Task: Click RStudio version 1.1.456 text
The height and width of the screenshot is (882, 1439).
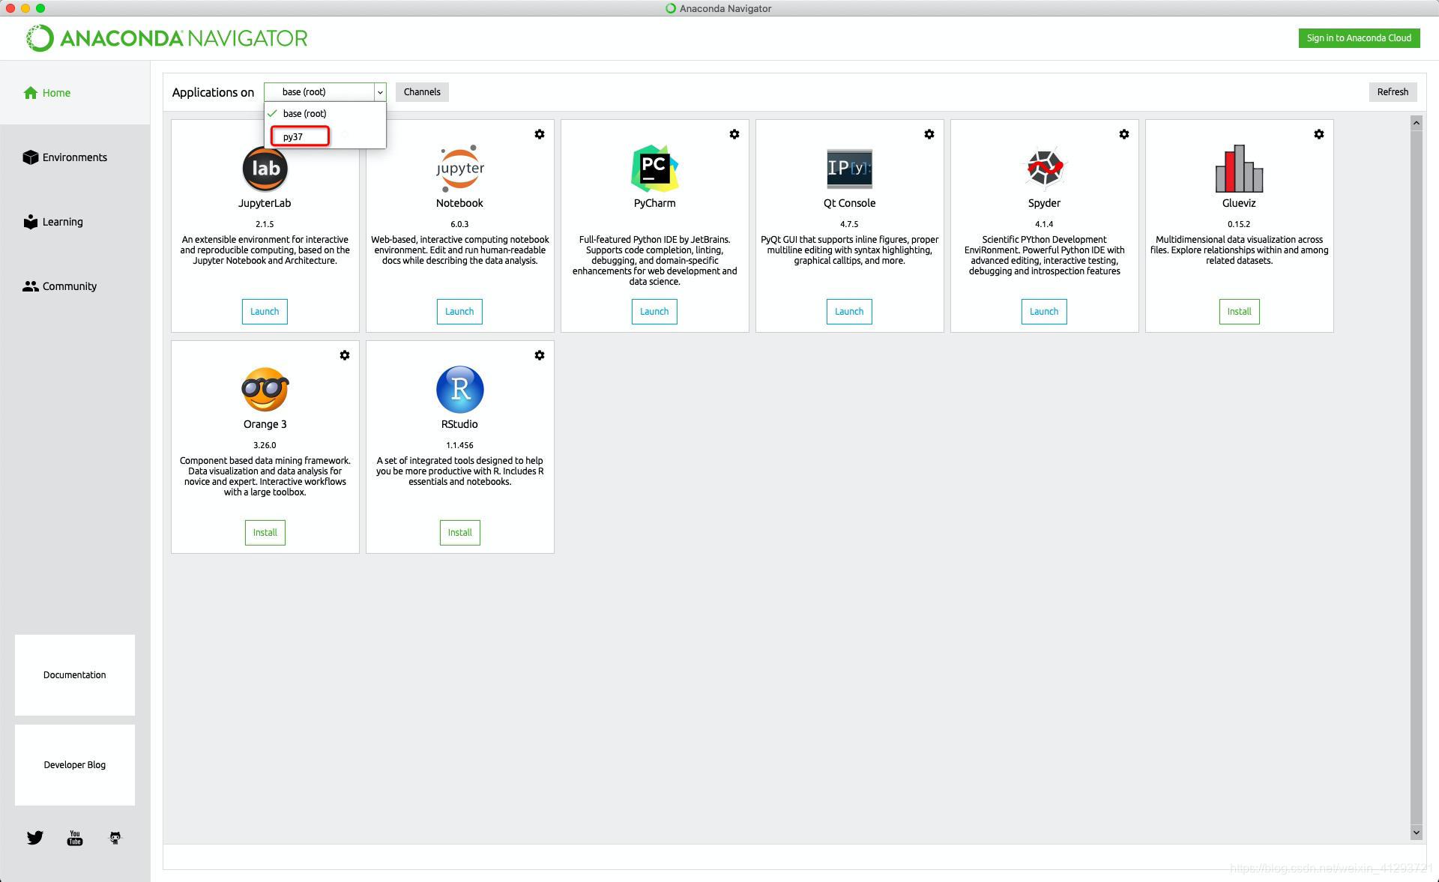Action: point(459,445)
